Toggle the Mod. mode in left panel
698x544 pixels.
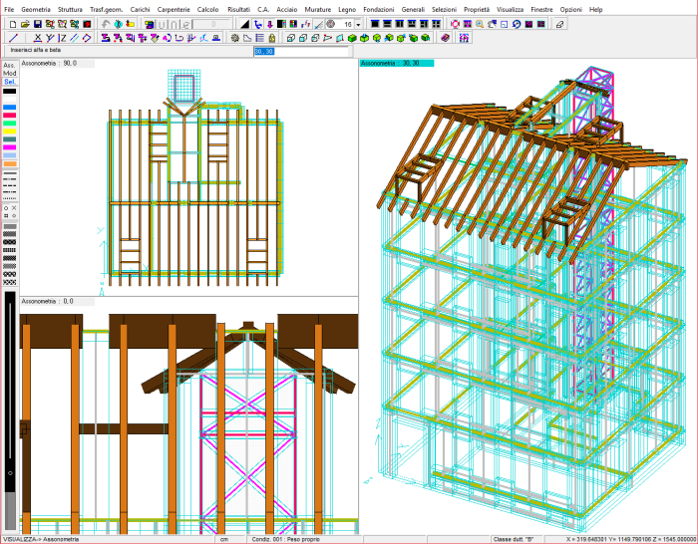9,74
